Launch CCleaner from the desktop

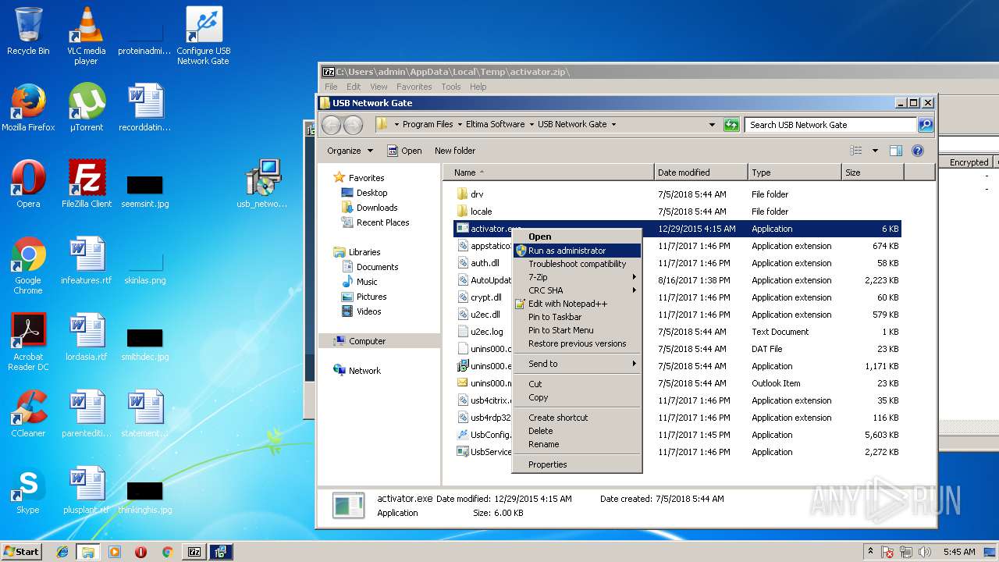point(28,414)
